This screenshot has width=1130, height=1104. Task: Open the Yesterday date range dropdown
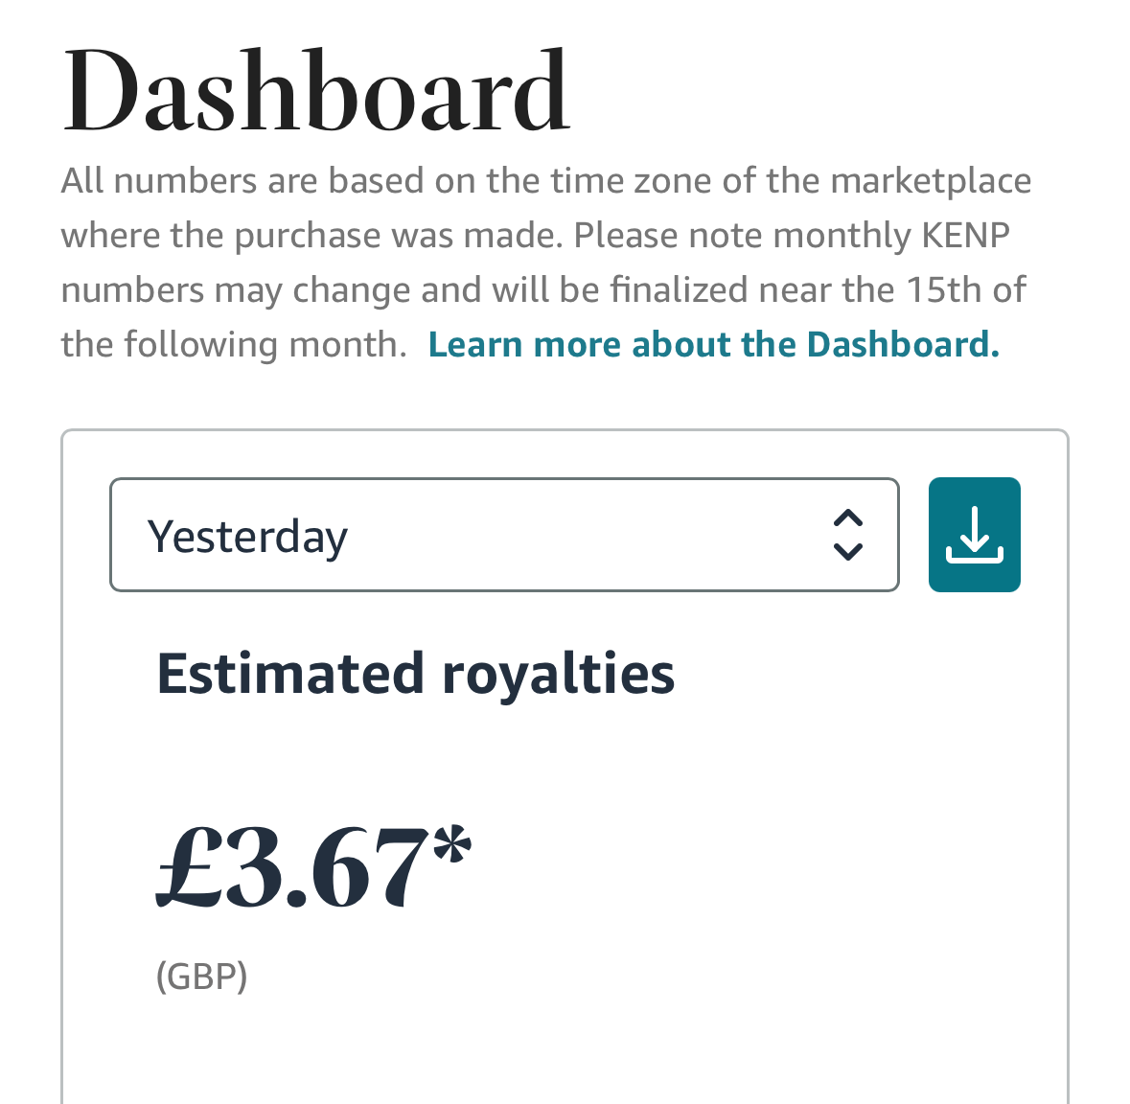tap(504, 535)
